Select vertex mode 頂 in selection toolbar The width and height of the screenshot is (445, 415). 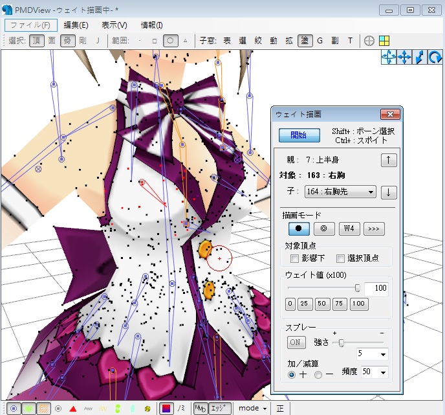pyautogui.click(x=37, y=41)
